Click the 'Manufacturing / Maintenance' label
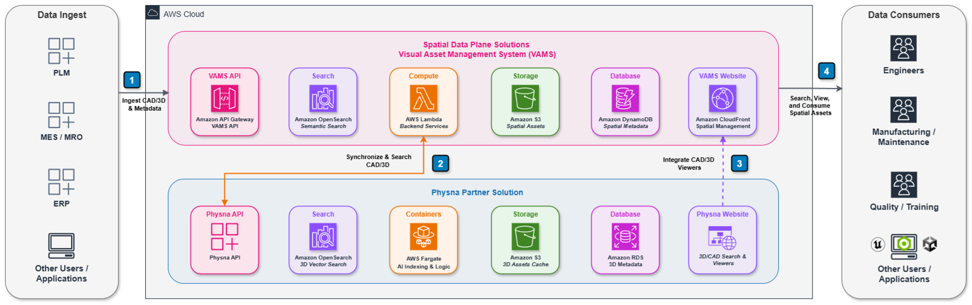Screen dimensions: 972x305 pyautogui.click(x=903, y=137)
